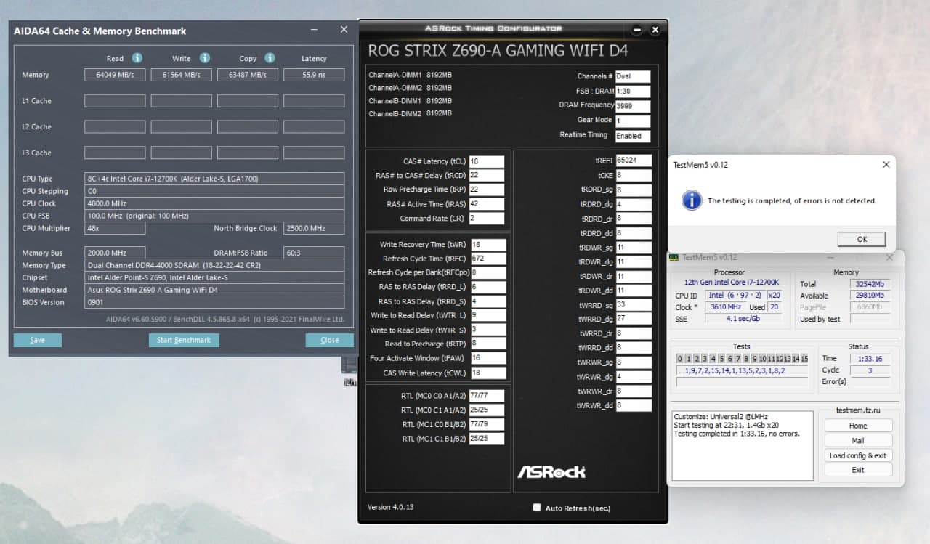Click the Memory Copy result 63487 MB/s
930x544 pixels.
coord(247,75)
